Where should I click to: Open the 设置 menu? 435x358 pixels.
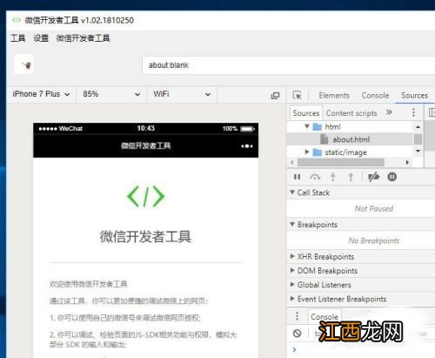(x=41, y=38)
